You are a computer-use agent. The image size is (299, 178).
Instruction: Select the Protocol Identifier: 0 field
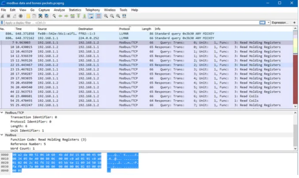click(x=31, y=121)
